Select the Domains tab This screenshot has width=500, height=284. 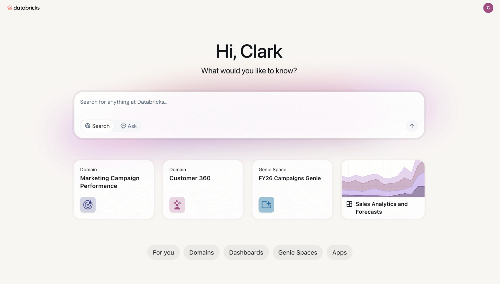pyautogui.click(x=202, y=252)
